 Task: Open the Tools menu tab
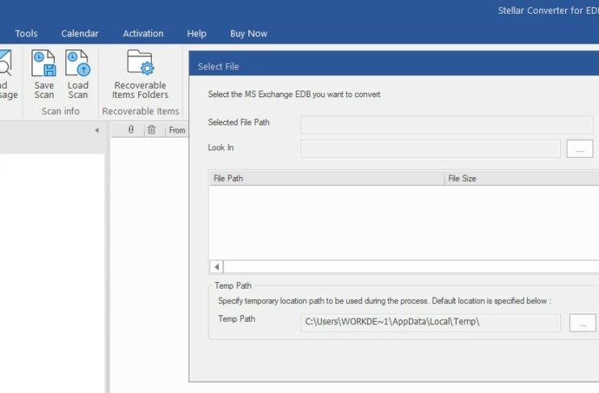pos(26,34)
